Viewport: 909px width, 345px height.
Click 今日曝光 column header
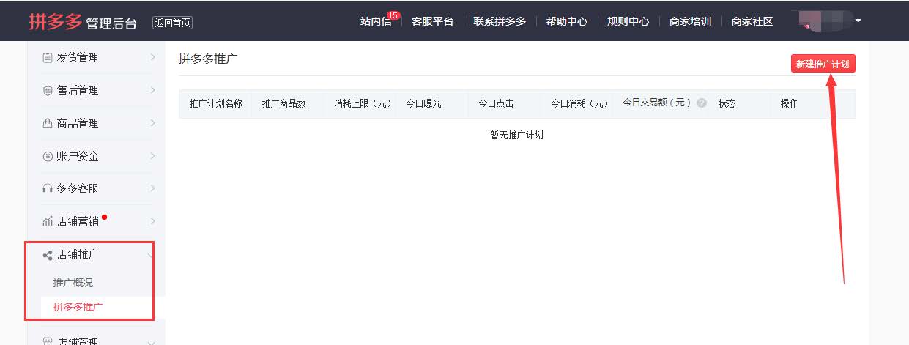click(x=424, y=103)
